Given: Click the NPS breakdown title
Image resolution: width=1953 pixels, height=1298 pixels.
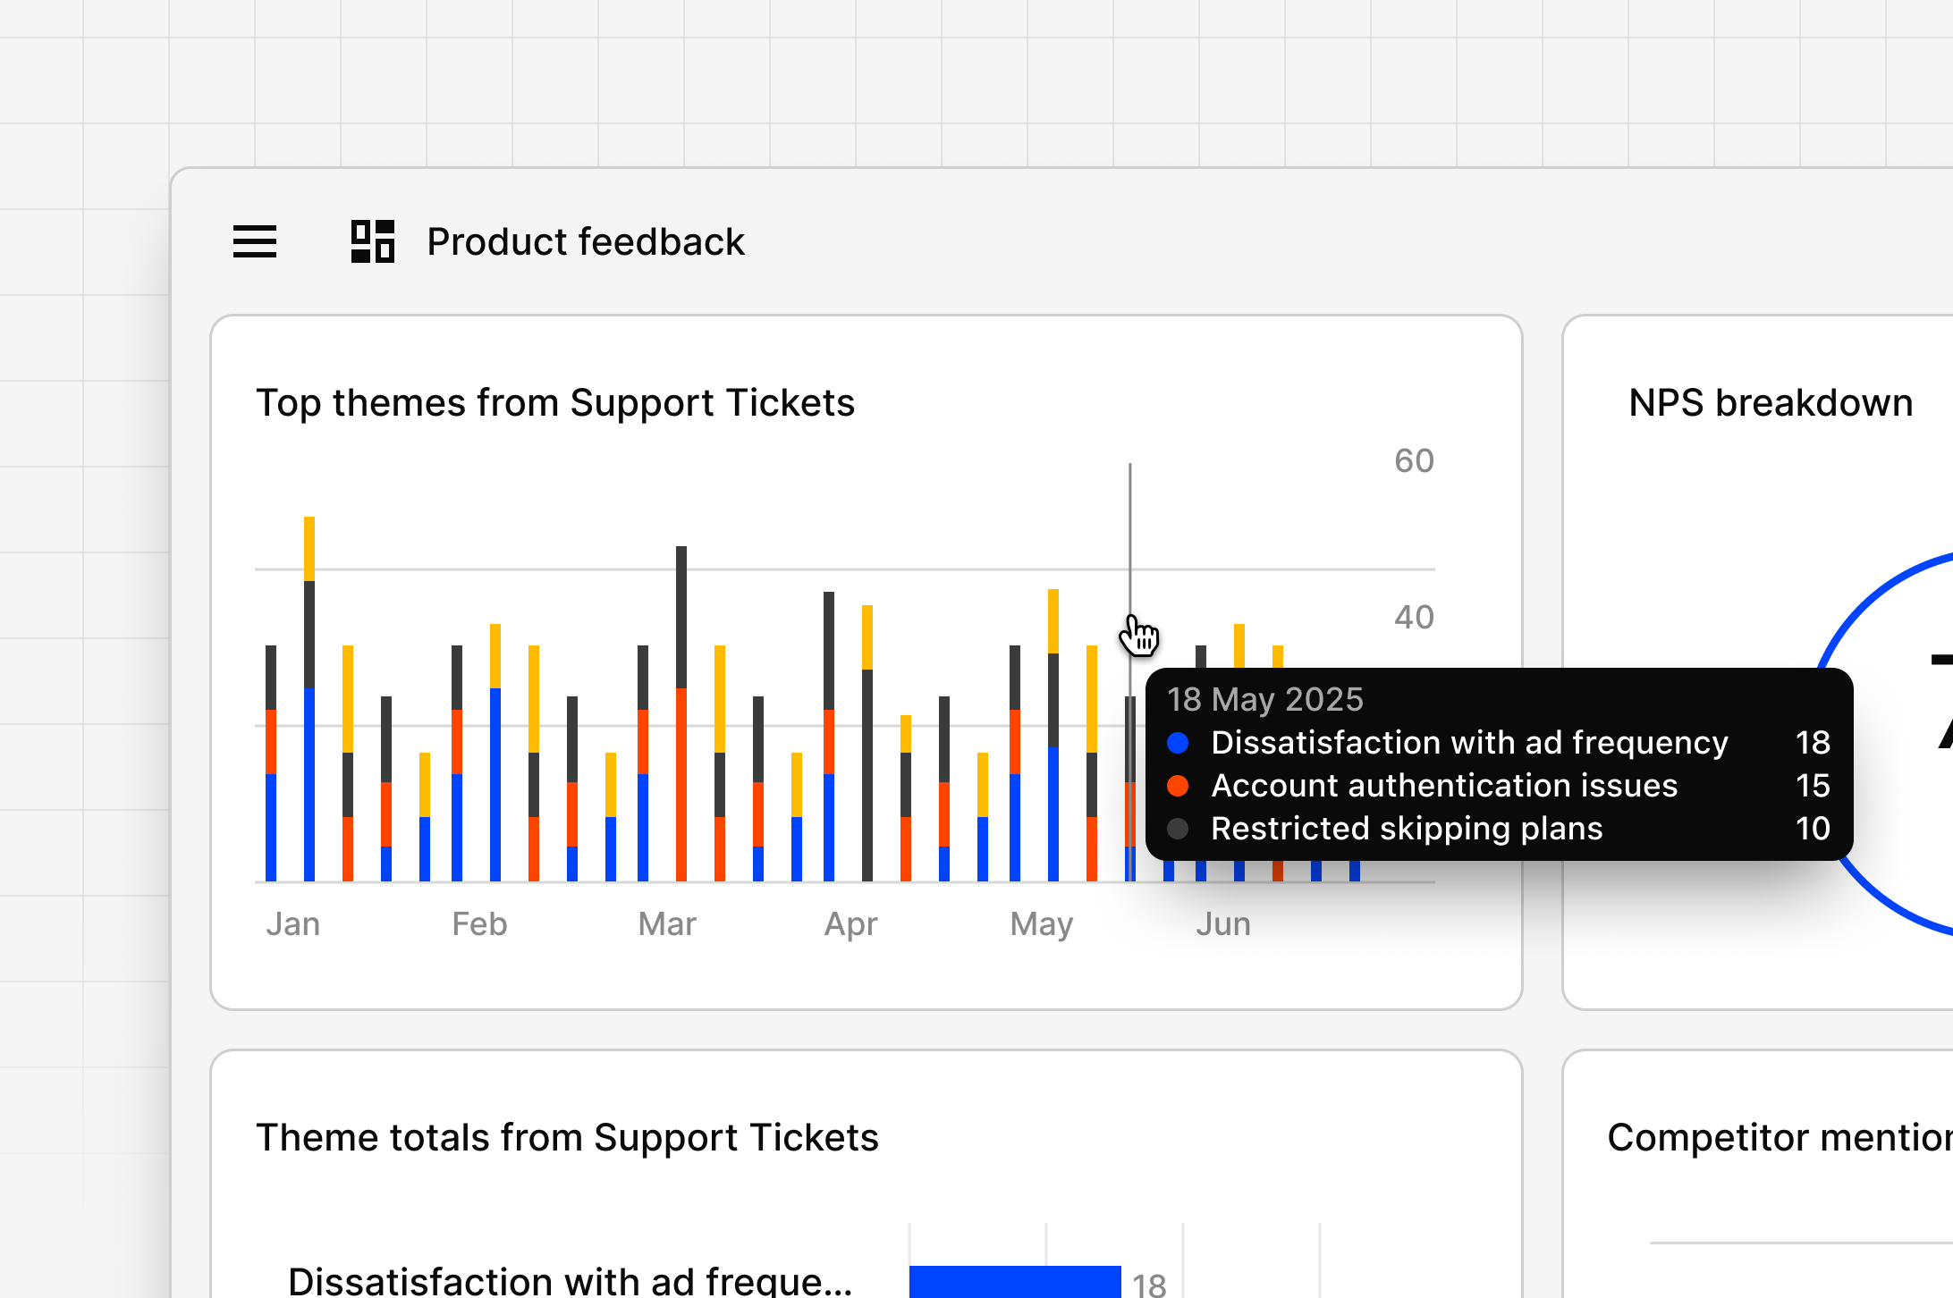Looking at the screenshot, I should coord(1770,402).
